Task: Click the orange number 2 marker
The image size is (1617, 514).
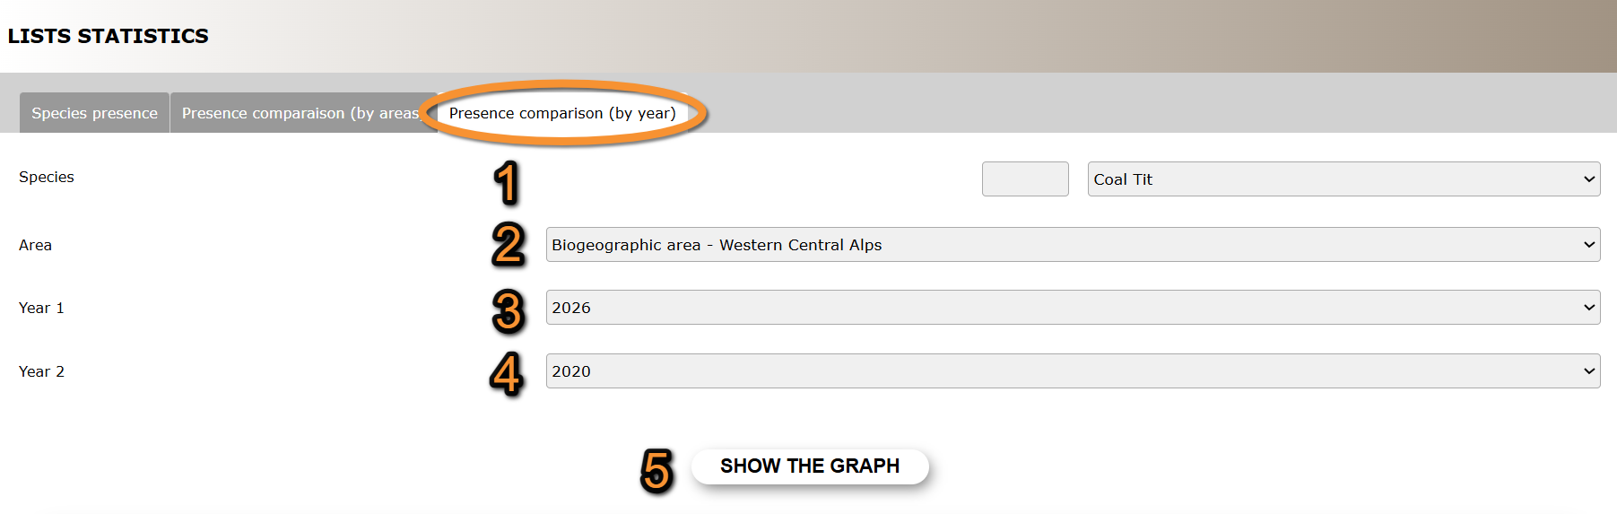Action: click(509, 245)
